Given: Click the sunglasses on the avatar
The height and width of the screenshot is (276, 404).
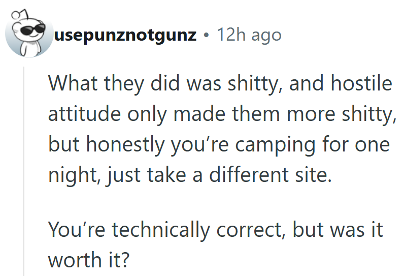Looking at the screenshot, I should tap(28, 32).
